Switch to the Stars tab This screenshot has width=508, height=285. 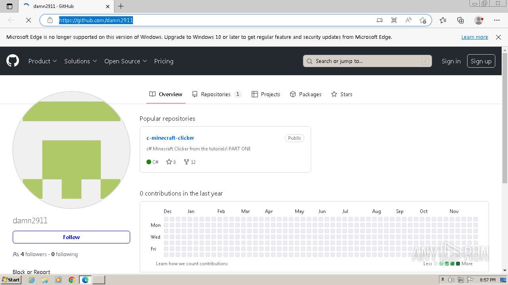point(342,94)
